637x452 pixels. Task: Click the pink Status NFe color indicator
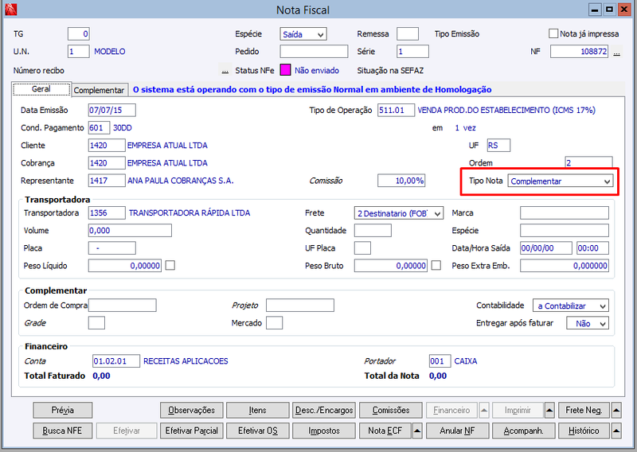[x=285, y=70]
